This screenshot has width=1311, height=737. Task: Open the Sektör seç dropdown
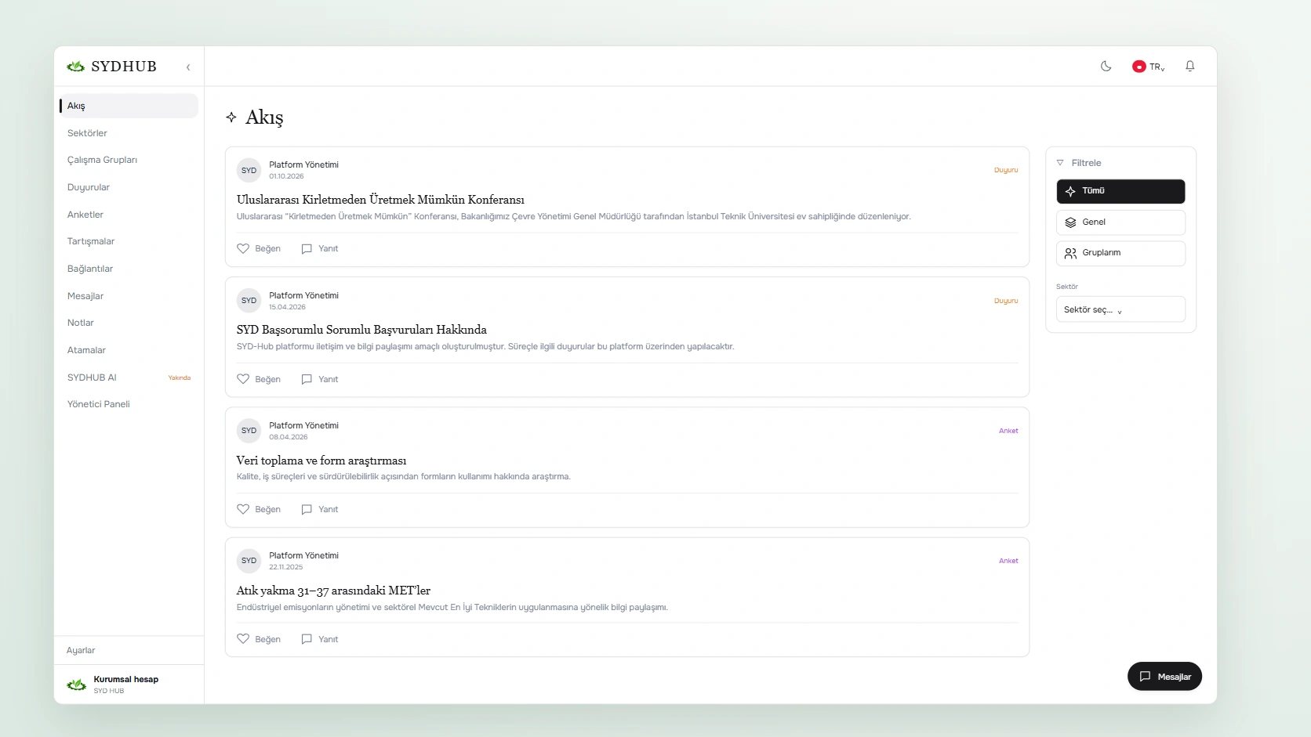tap(1120, 309)
